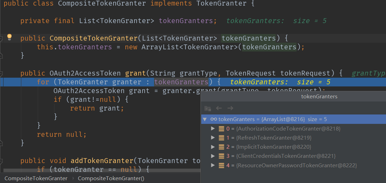Viewport: 386px width, 183px height.
Task: Click the glasses watch icon beside tokenGranters root
Action: [214, 119]
